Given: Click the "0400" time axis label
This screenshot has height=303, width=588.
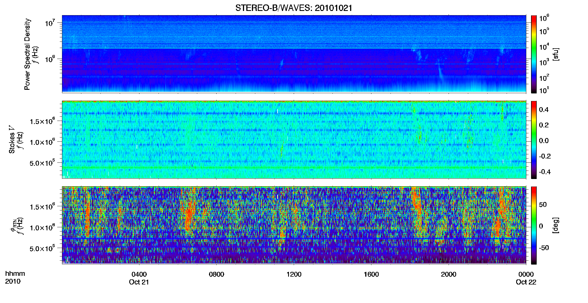Looking at the screenshot, I should point(139,274).
